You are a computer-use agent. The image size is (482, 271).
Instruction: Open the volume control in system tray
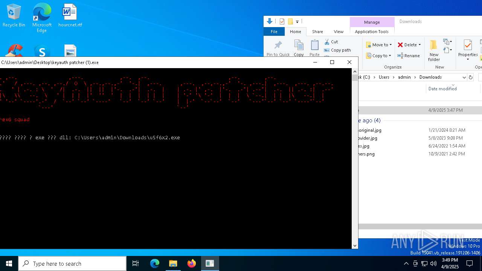coord(433,263)
